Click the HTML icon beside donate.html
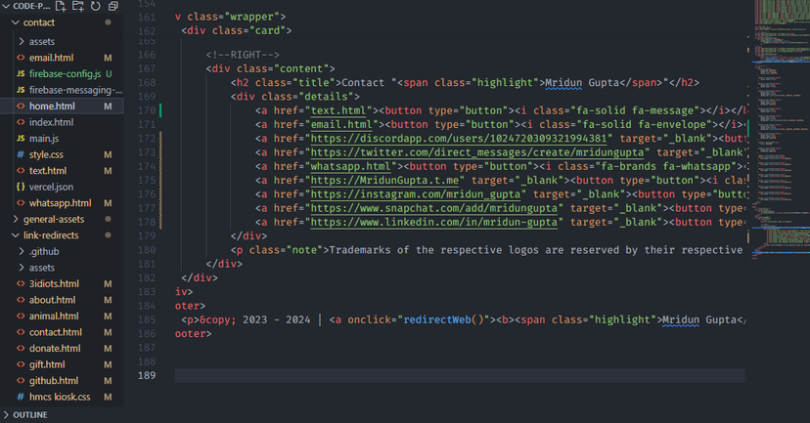Image resolution: width=810 pixels, height=423 pixels. tap(21, 348)
